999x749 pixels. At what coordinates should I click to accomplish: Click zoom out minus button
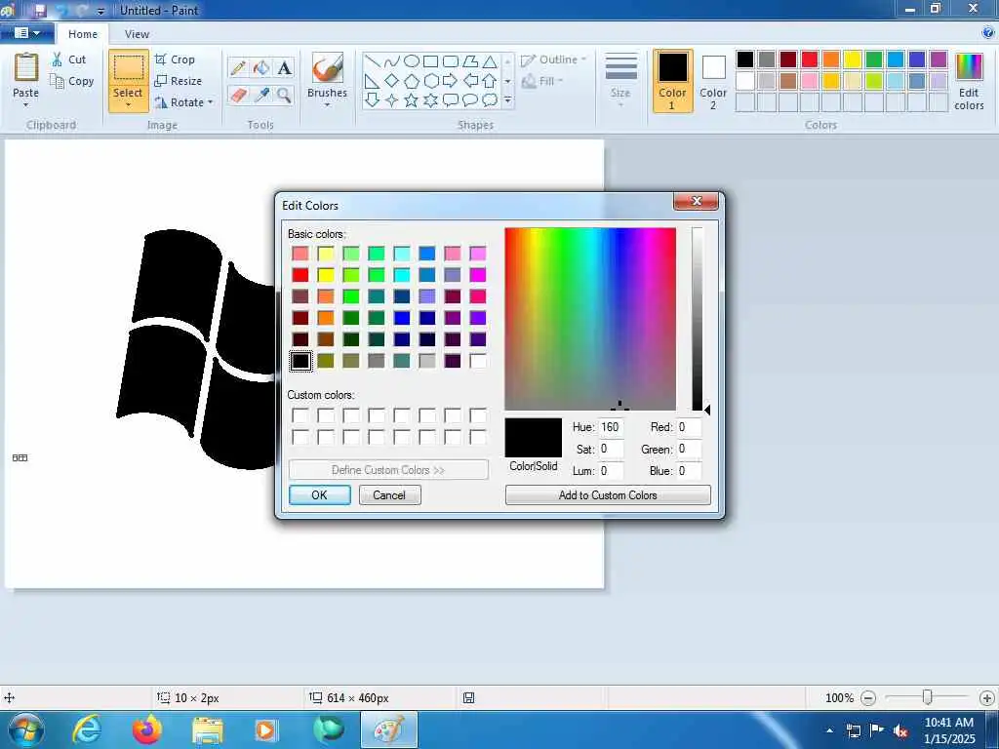coord(867,698)
